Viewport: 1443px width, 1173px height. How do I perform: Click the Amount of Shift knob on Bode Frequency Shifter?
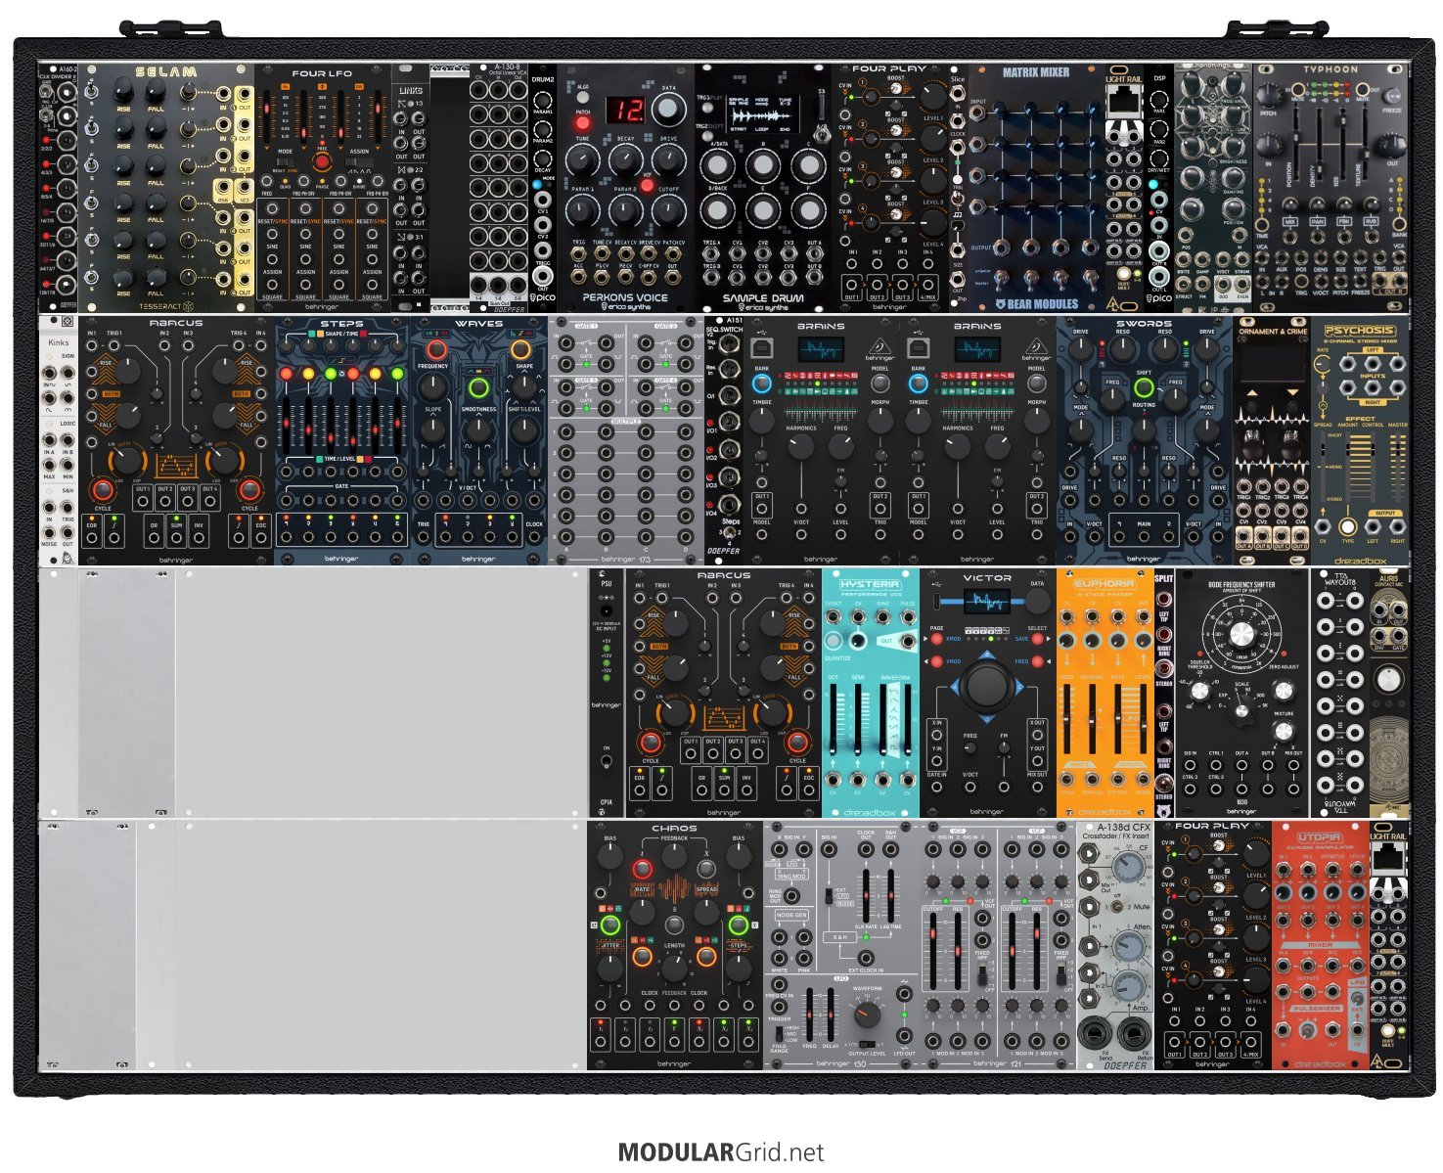pyautogui.click(x=1241, y=635)
